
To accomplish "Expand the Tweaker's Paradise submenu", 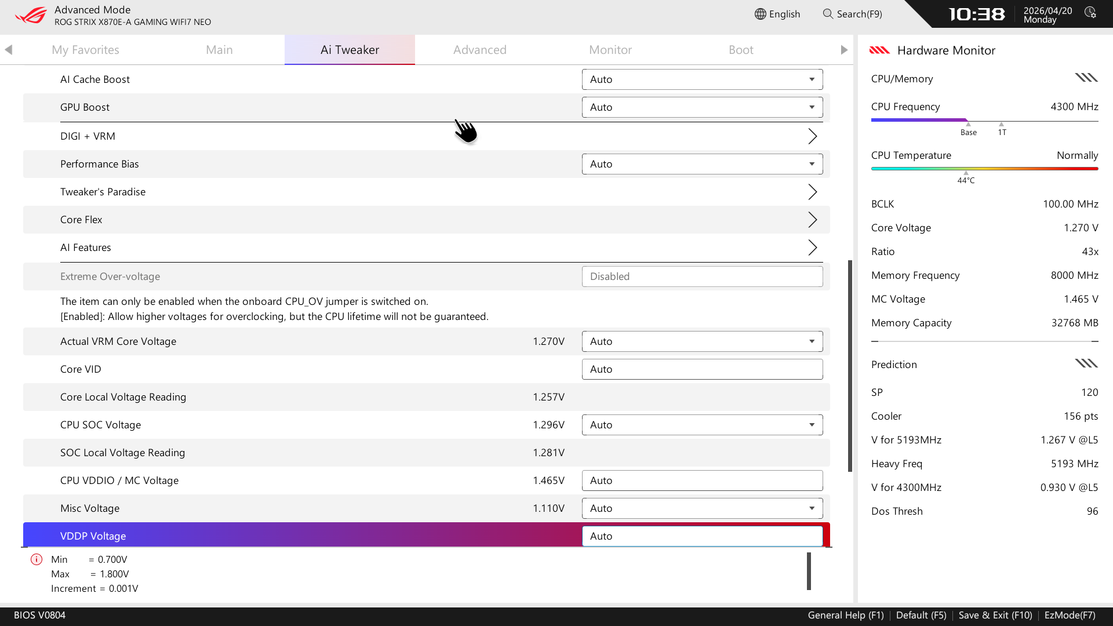I will point(812,192).
